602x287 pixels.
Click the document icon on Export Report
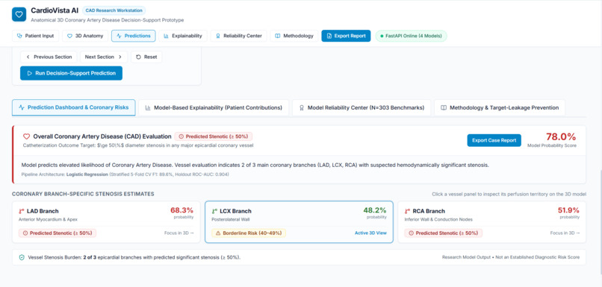coord(329,36)
